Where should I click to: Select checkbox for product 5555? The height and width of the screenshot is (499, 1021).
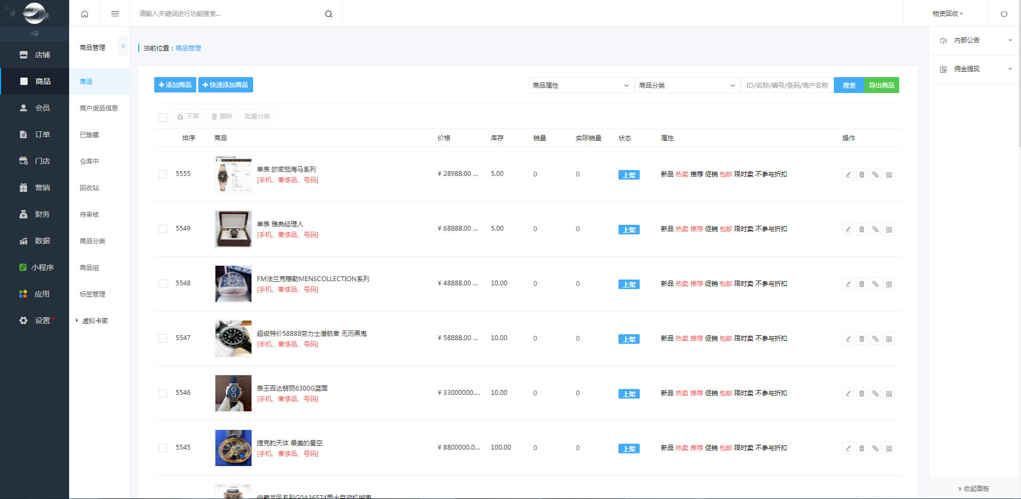point(163,174)
